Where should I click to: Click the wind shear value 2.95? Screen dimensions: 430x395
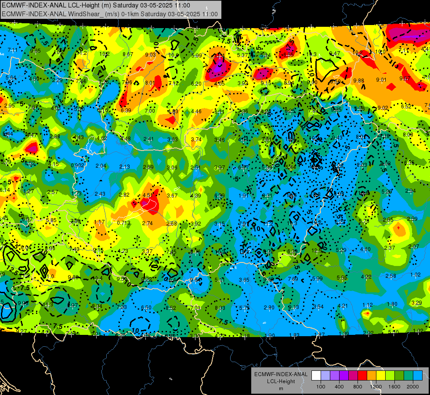click(9, 105)
